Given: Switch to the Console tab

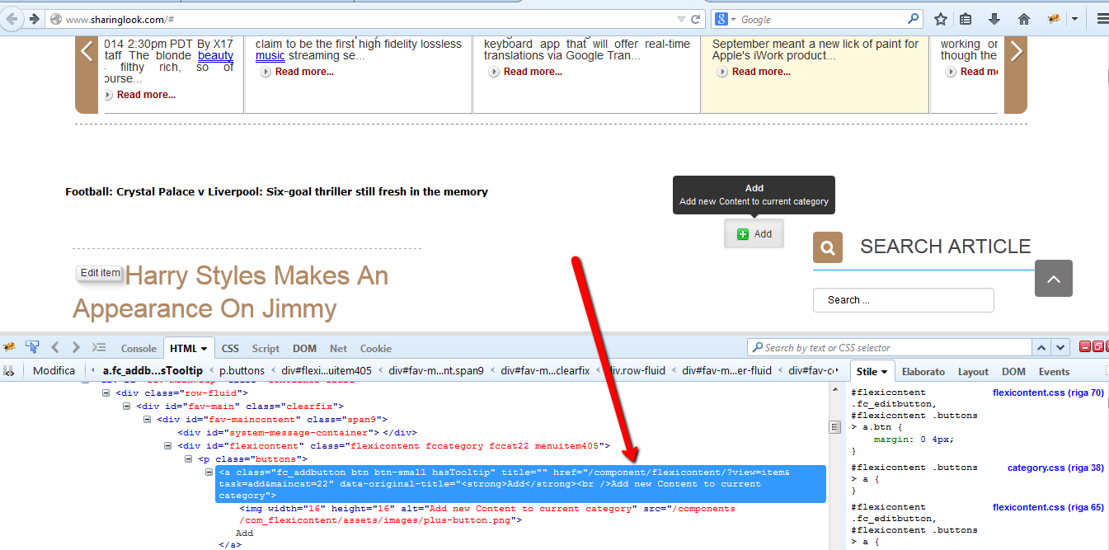Looking at the screenshot, I should pos(139,348).
